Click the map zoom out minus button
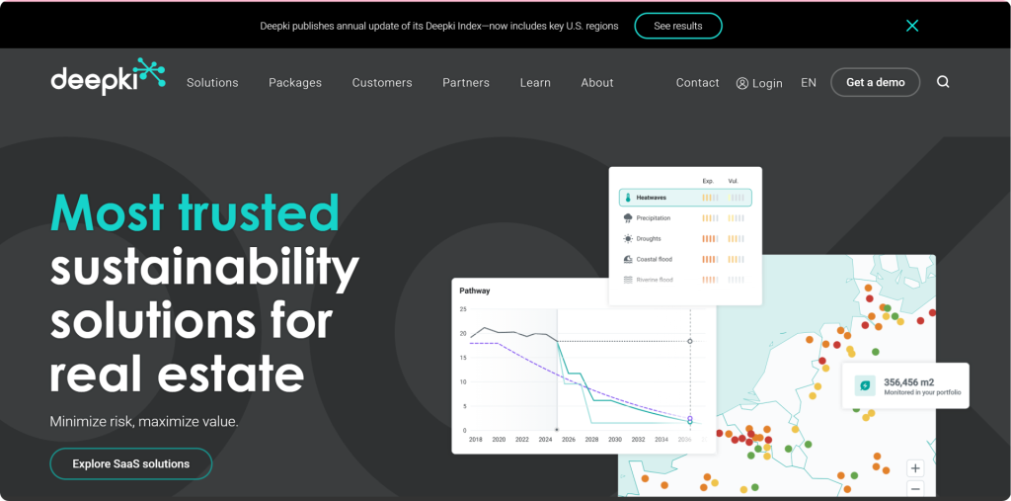The width and height of the screenshot is (1011, 501). click(x=915, y=489)
